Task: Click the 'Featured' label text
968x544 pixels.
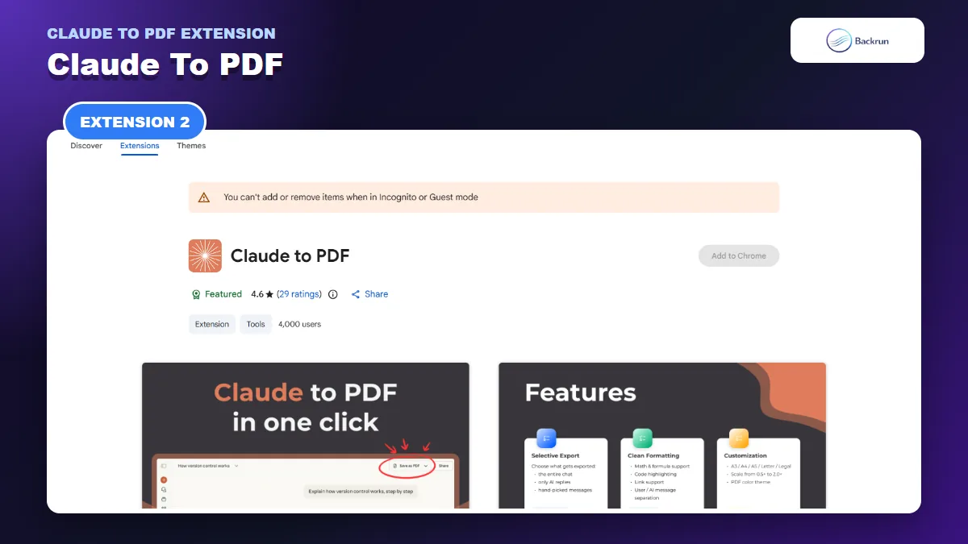Action: pyautogui.click(x=223, y=294)
